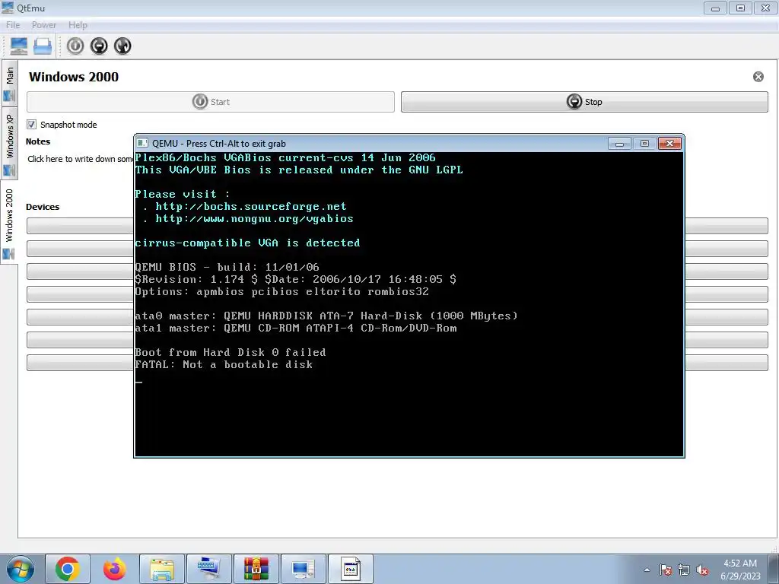Screen dimensions: 779x584
Task: Close the Windows 2000 tab with X icon
Action: click(758, 77)
